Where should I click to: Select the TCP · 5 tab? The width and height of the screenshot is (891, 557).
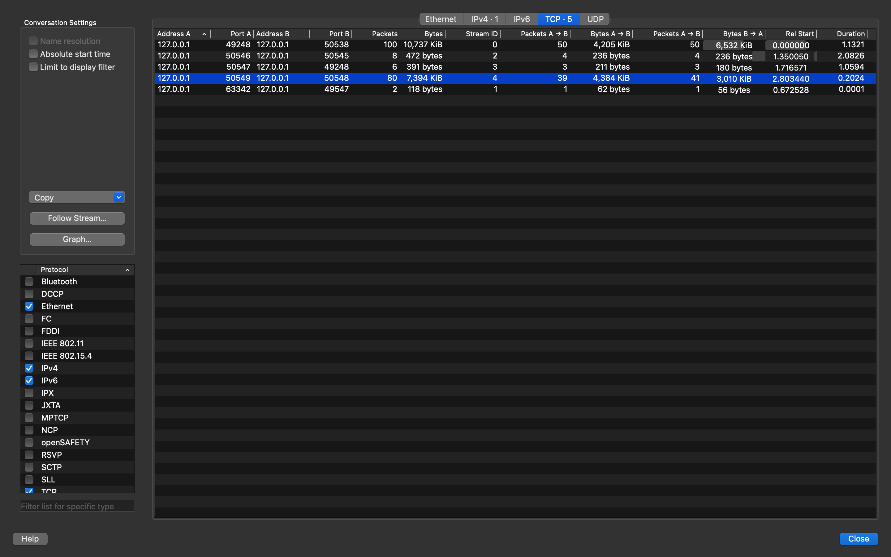click(x=558, y=19)
